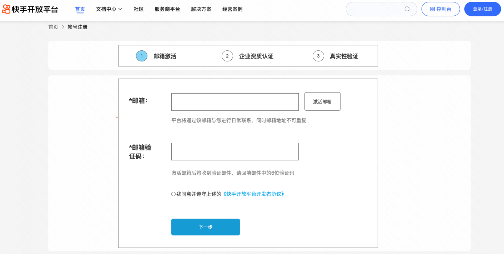Click the 登录/注册 button

point(482,9)
